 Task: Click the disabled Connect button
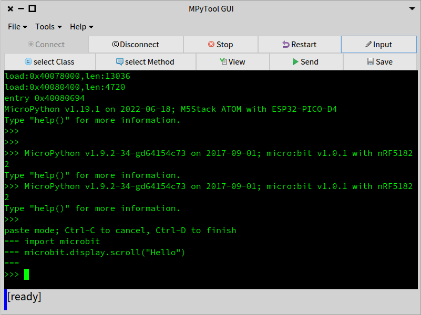46,45
